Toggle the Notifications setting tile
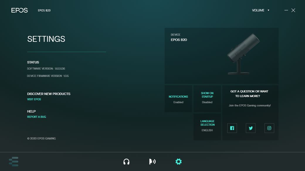 click(x=178, y=99)
